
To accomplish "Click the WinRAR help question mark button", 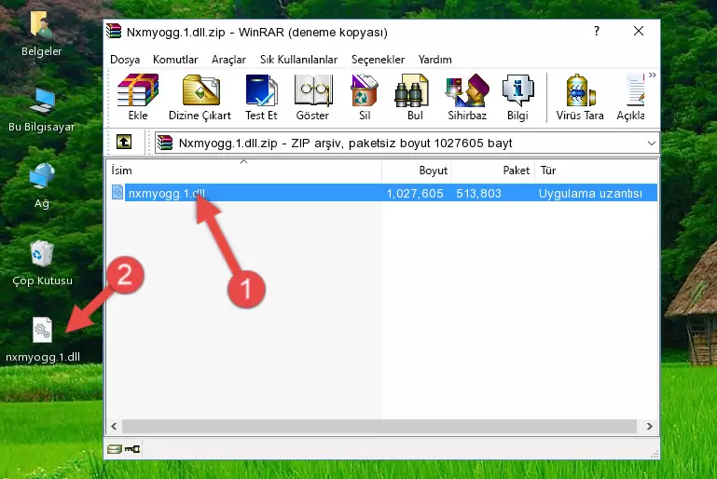I will click(x=597, y=31).
